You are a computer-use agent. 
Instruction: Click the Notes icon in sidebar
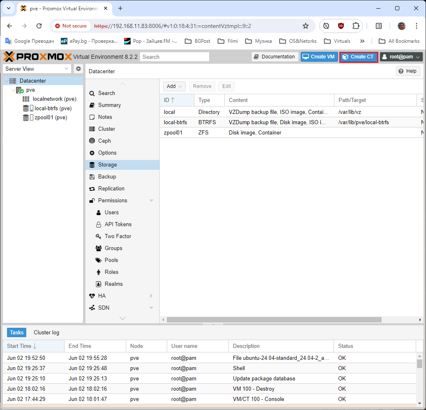pos(92,117)
